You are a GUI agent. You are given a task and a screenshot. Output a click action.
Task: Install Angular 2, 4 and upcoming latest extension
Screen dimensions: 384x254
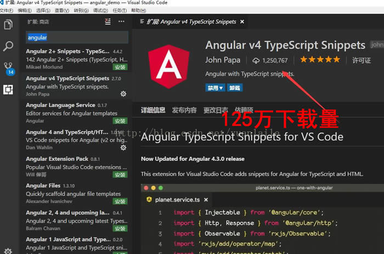click(120, 229)
